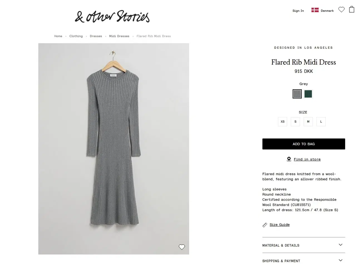Favorite the dress via heart on image
Image resolution: width=356 pixels, height=267 pixels.
click(x=182, y=247)
